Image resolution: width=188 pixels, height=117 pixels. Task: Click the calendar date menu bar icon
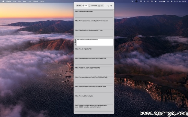click(141, 1)
